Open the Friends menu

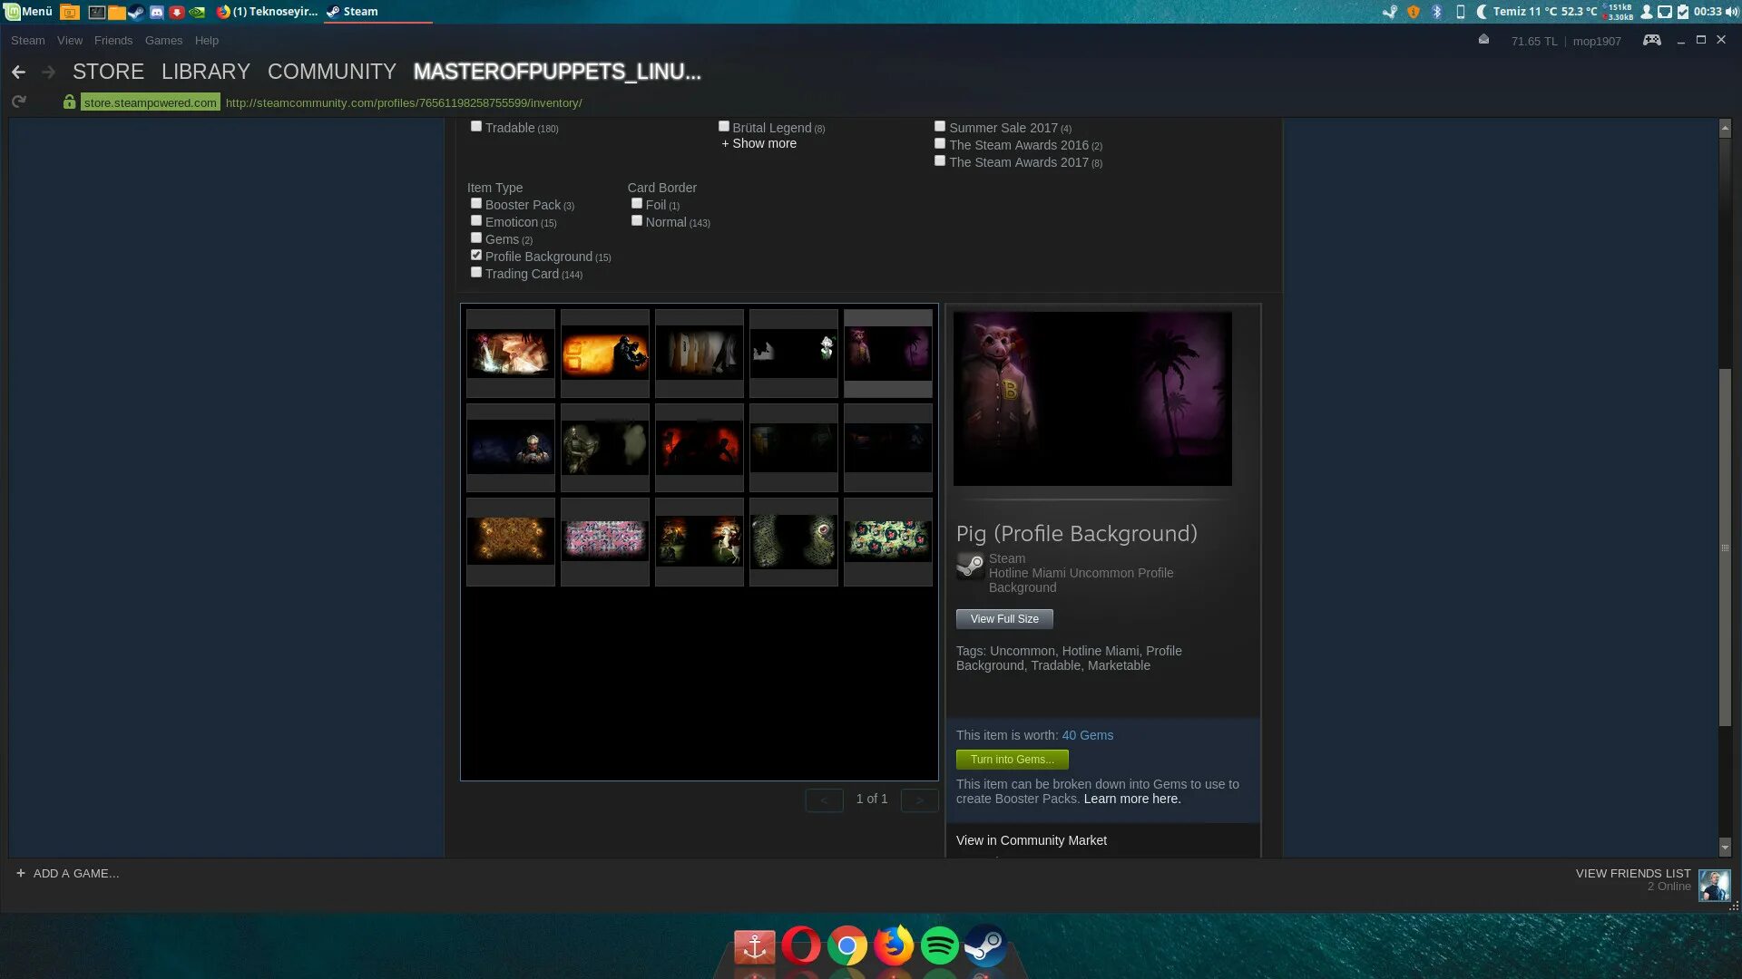(113, 40)
